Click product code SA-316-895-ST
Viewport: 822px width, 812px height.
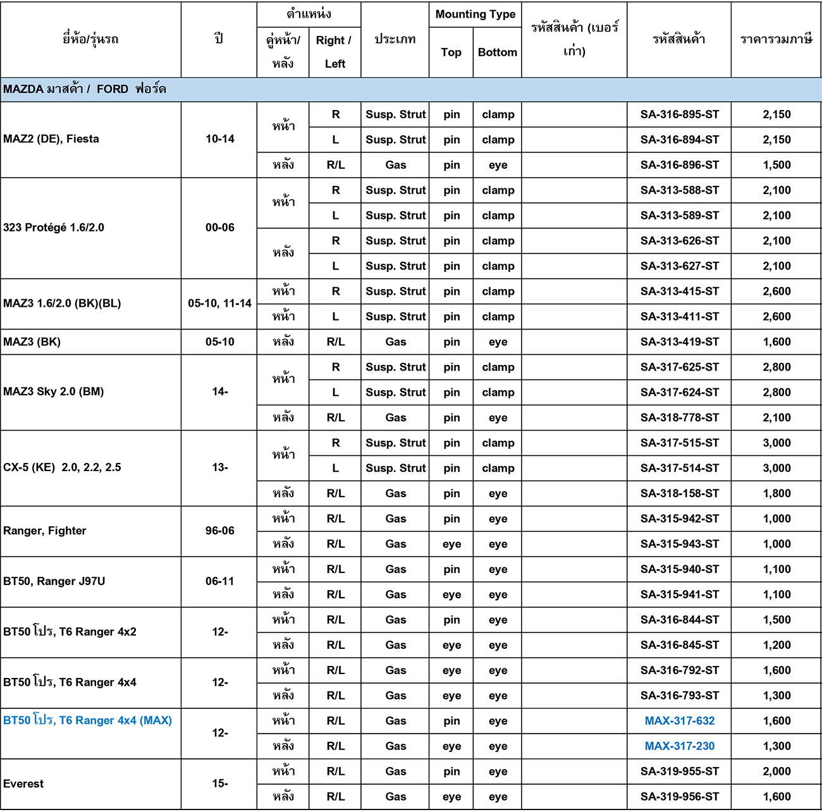click(679, 114)
